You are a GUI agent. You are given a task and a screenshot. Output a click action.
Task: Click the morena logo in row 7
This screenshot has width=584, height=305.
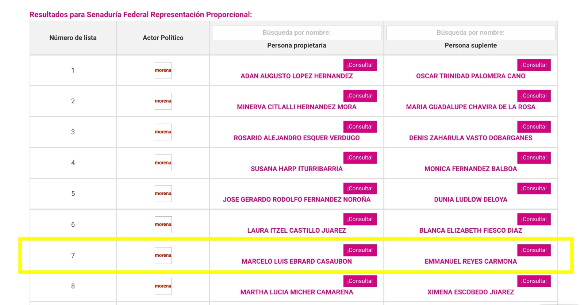point(163,255)
